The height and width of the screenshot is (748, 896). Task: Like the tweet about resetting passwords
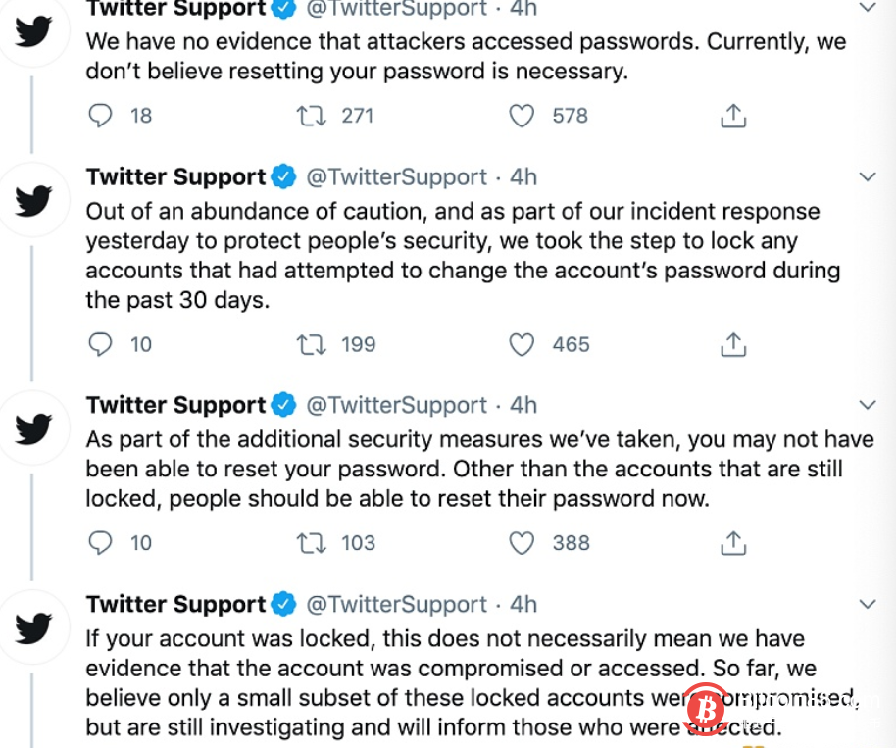521,543
